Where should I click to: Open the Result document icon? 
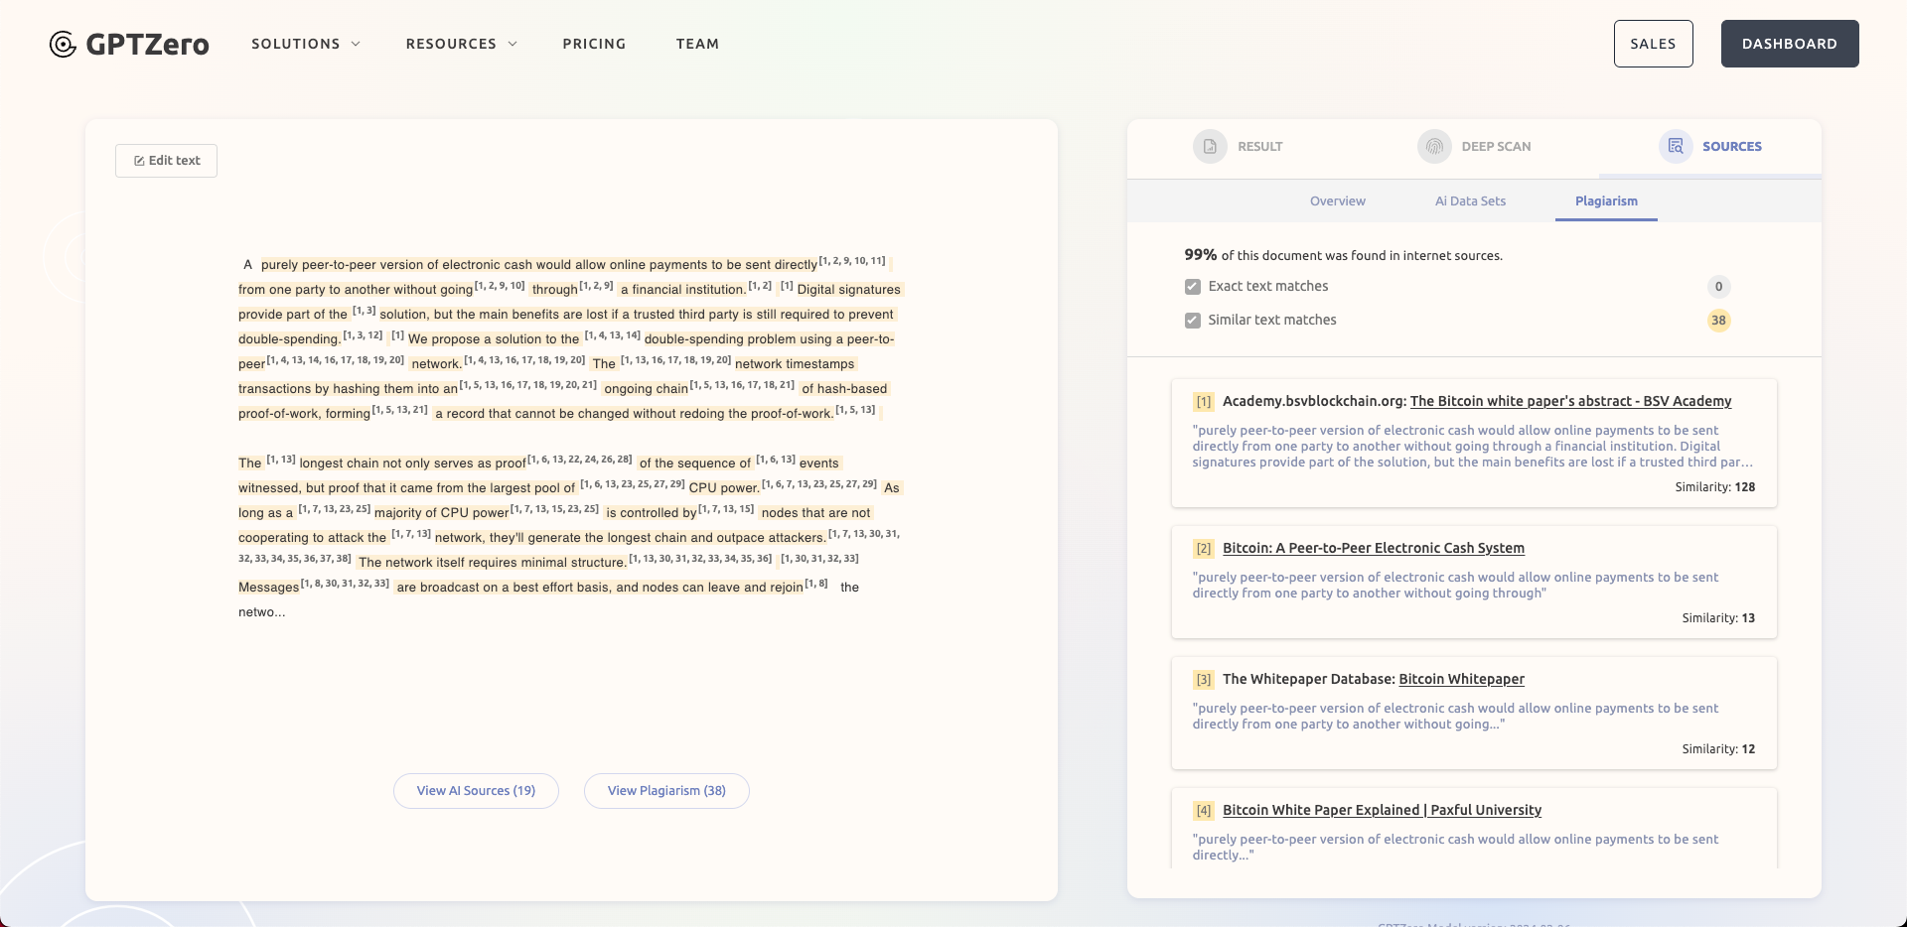1210,147
